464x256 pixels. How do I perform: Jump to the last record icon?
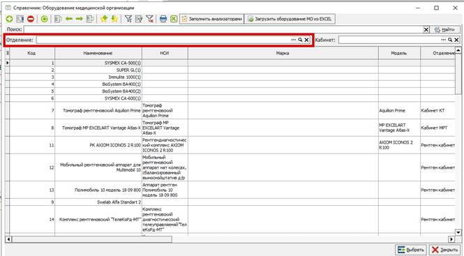click(x=90, y=20)
